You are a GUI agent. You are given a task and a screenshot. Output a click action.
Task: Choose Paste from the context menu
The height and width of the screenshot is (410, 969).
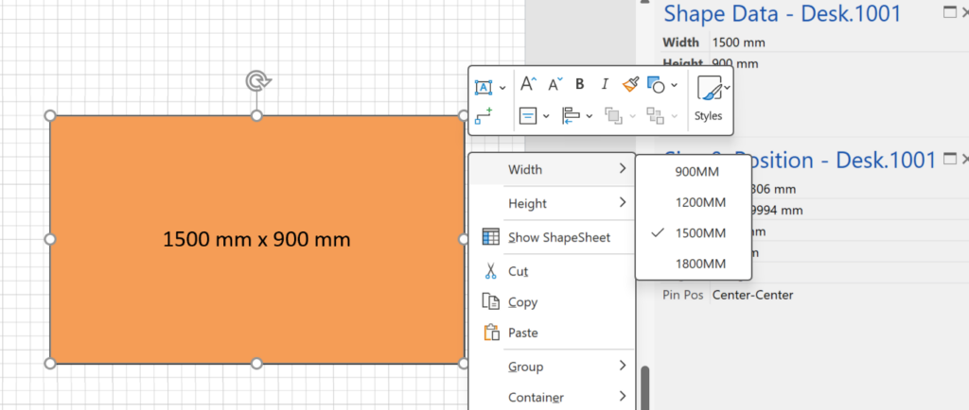coord(553,333)
